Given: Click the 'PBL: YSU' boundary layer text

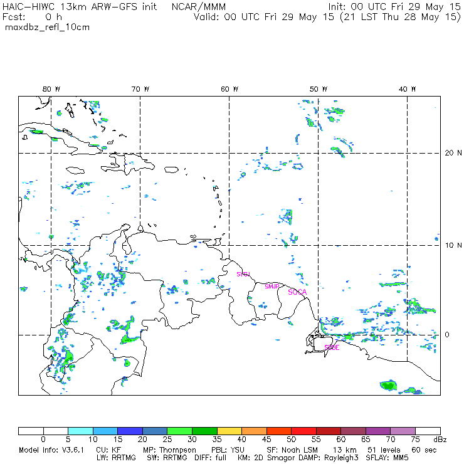Looking at the screenshot, I should click(228, 450).
